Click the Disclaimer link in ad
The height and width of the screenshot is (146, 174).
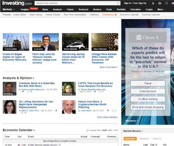coord(132,121)
